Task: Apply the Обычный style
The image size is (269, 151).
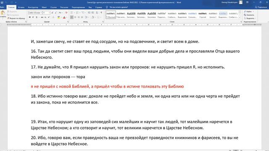Action: tap(111, 15)
